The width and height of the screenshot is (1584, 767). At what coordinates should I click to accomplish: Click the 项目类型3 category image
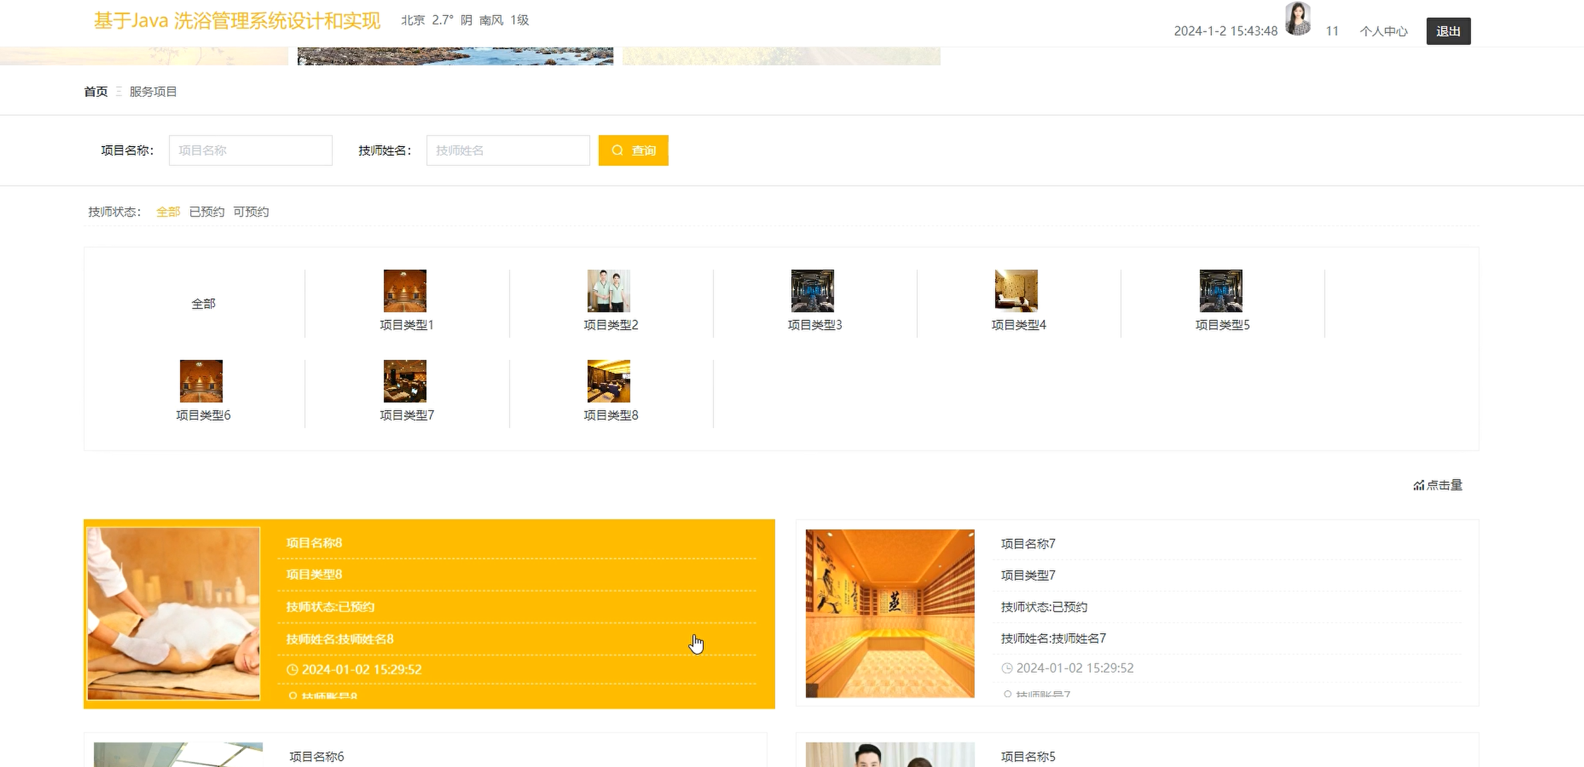coord(812,290)
